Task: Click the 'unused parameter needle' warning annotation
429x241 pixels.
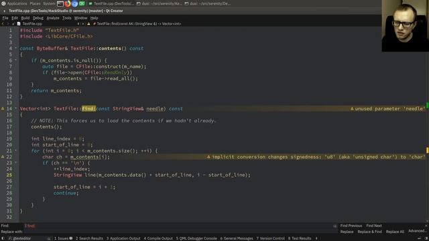Action: coord(388,108)
